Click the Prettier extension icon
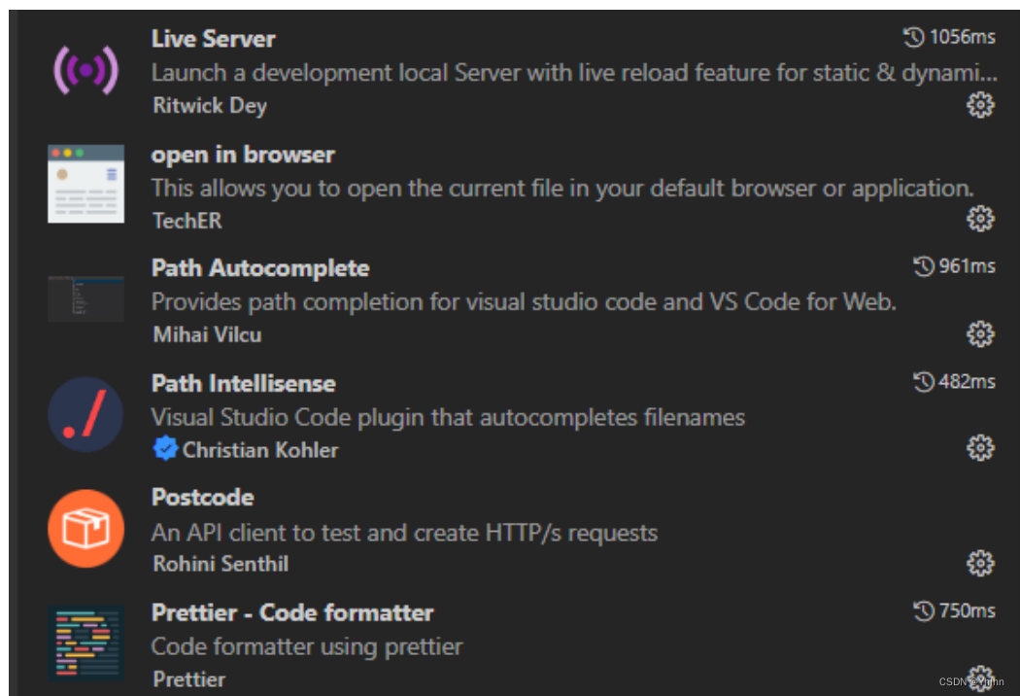Screen dimensions: 1020x696 click(85, 644)
